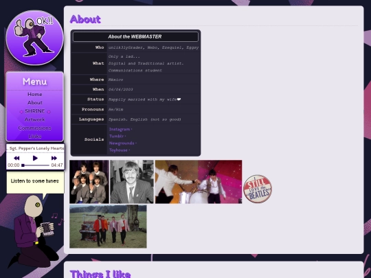The height and width of the screenshot is (278, 371).
Task: Click the 'I Still Love the Beatles' badge
Action: tap(258, 189)
